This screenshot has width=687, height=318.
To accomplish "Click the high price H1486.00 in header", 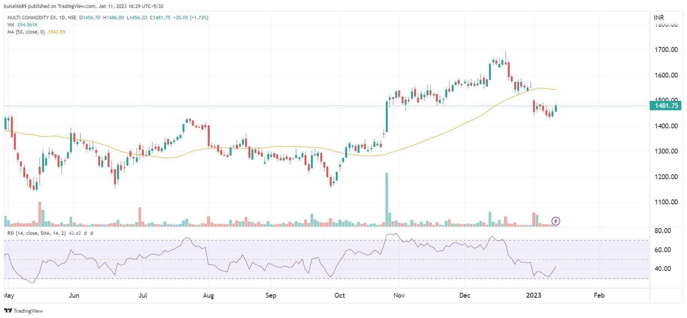I will tap(113, 17).
